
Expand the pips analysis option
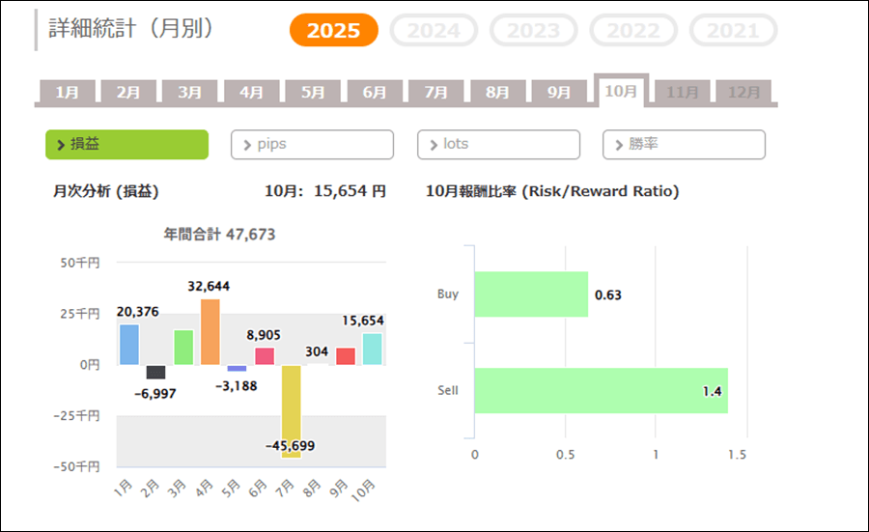(x=312, y=144)
